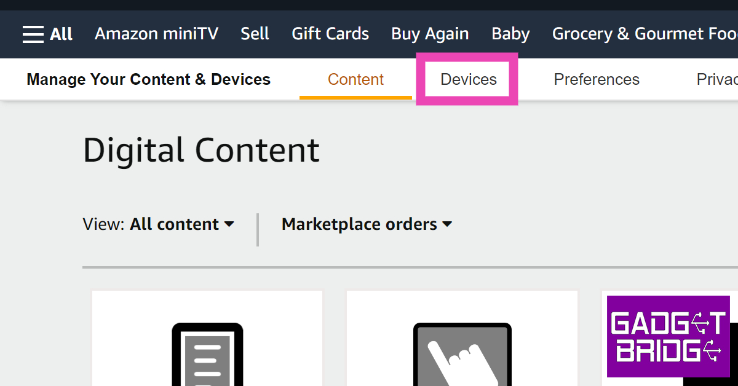
Task: Open the Privacy tab
Action: [717, 79]
